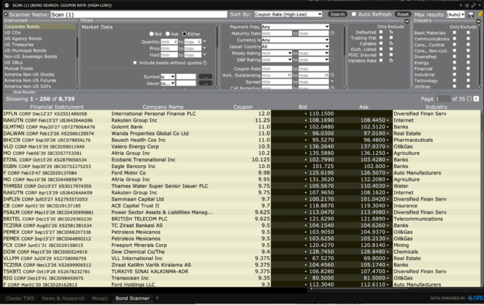The height and width of the screenshot is (305, 484).
Task: Click the Quantity filter funnel icon
Action: tap(205, 41)
